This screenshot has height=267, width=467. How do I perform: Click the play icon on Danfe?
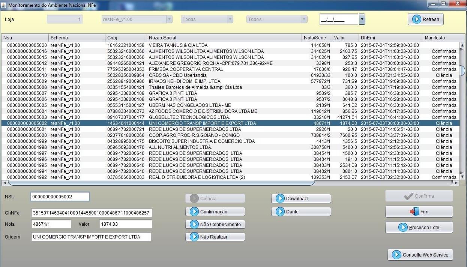tap(280, 211)
